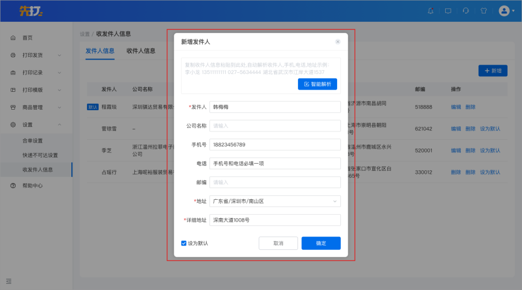The width and height of the screenshot is (522, 290).
Task: Go to 首页 in sidebar
Action: 27,38
